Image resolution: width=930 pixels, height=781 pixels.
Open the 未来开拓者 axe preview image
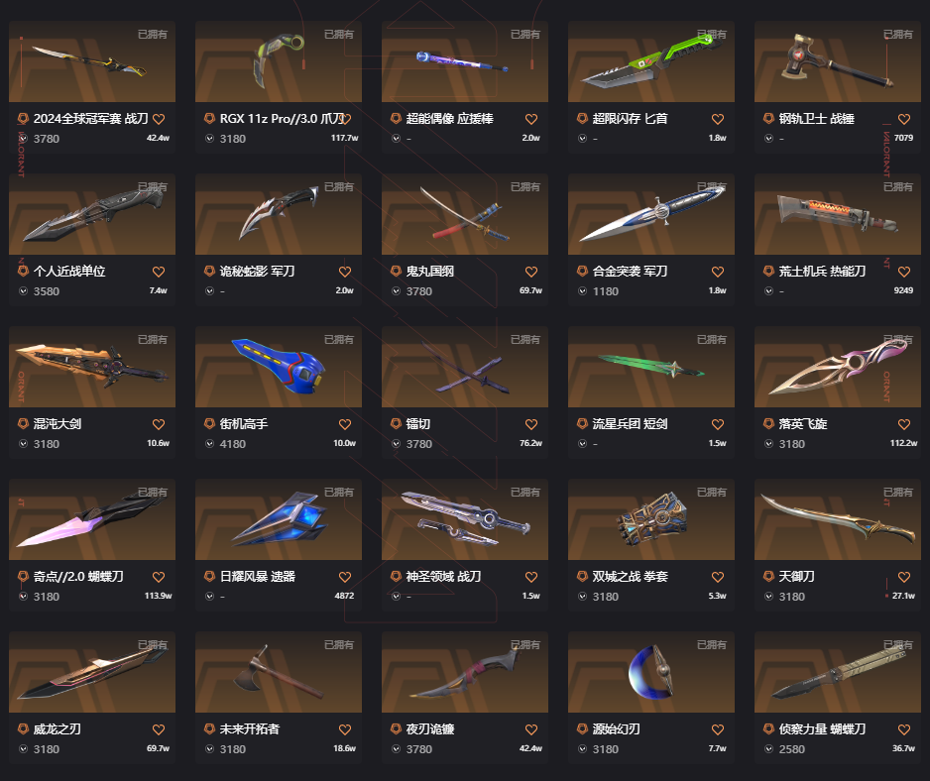click(279, 672)
